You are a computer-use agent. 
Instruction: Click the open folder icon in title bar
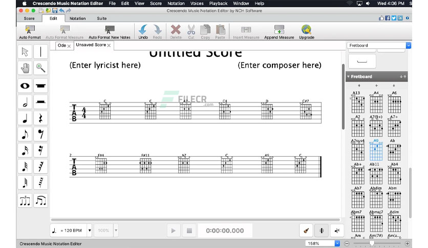click(48, 11)
